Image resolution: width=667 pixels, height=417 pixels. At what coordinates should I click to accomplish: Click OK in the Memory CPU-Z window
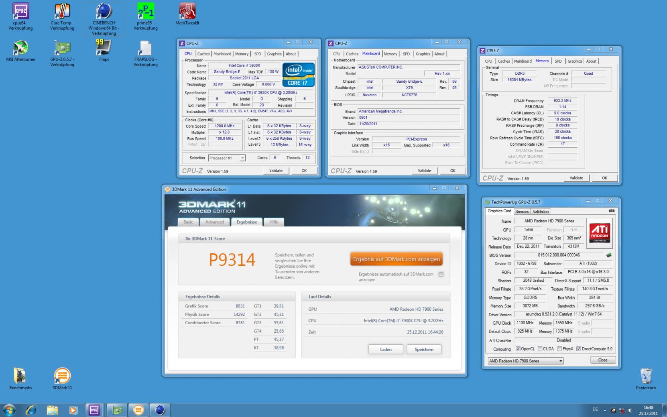[x=604, y=178]
